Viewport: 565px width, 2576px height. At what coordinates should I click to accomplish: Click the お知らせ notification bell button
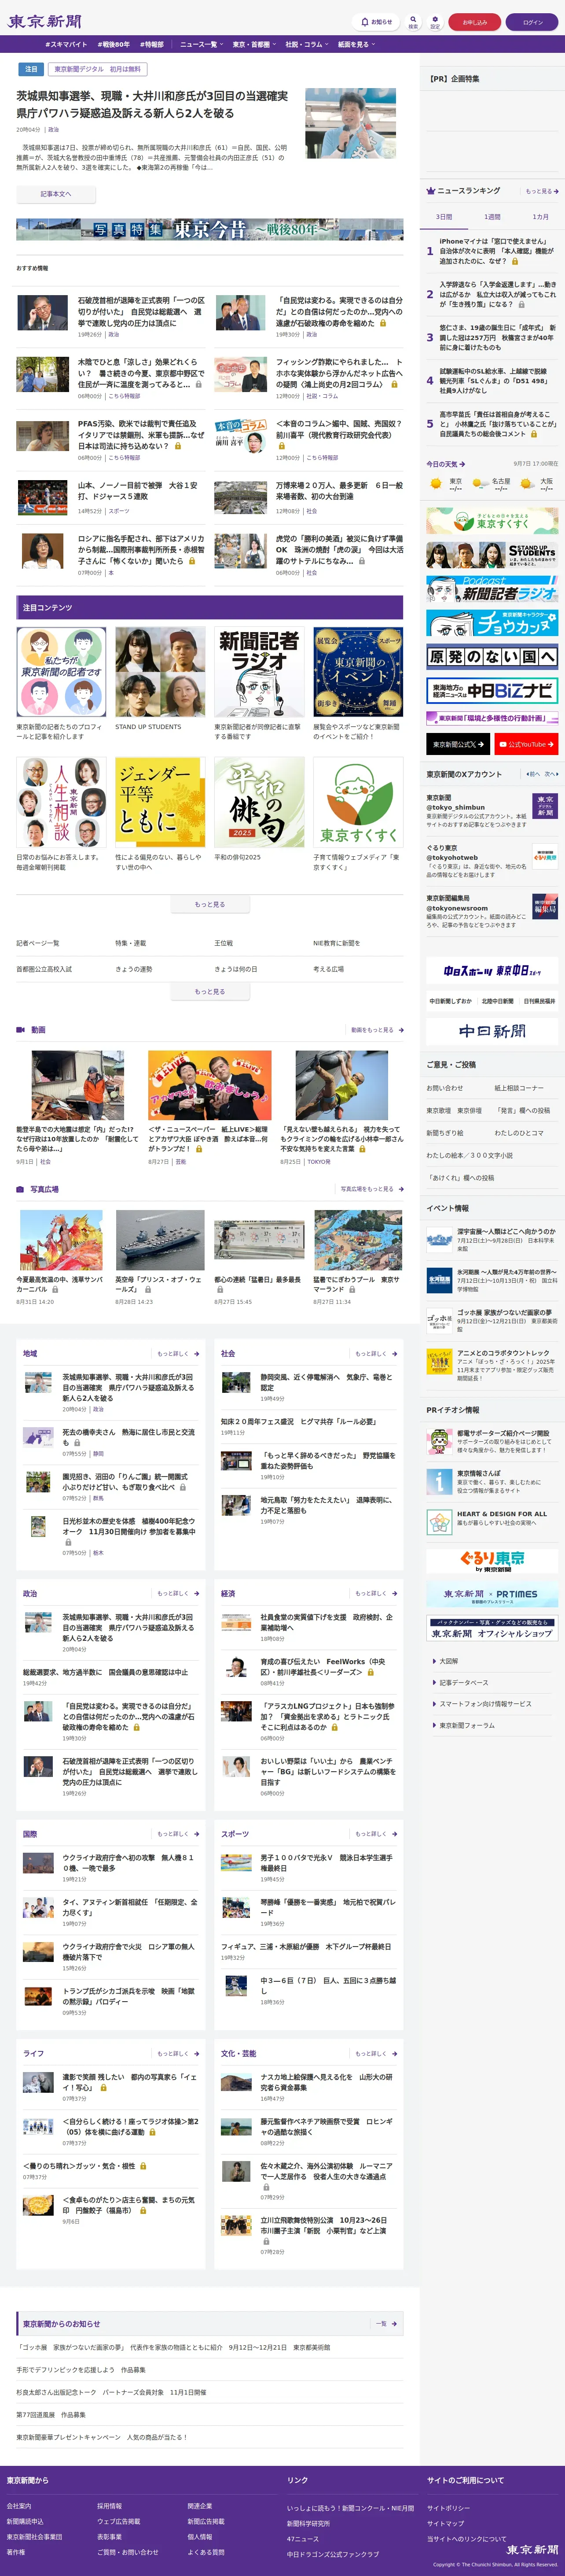point(376,21)
